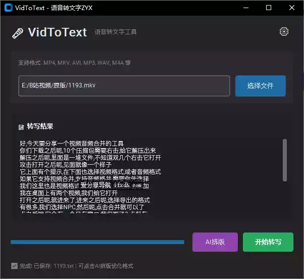Click the line starting 它上面有个提示
The image size is (304, 279).
pyautogui.click(x=90, y=172)
